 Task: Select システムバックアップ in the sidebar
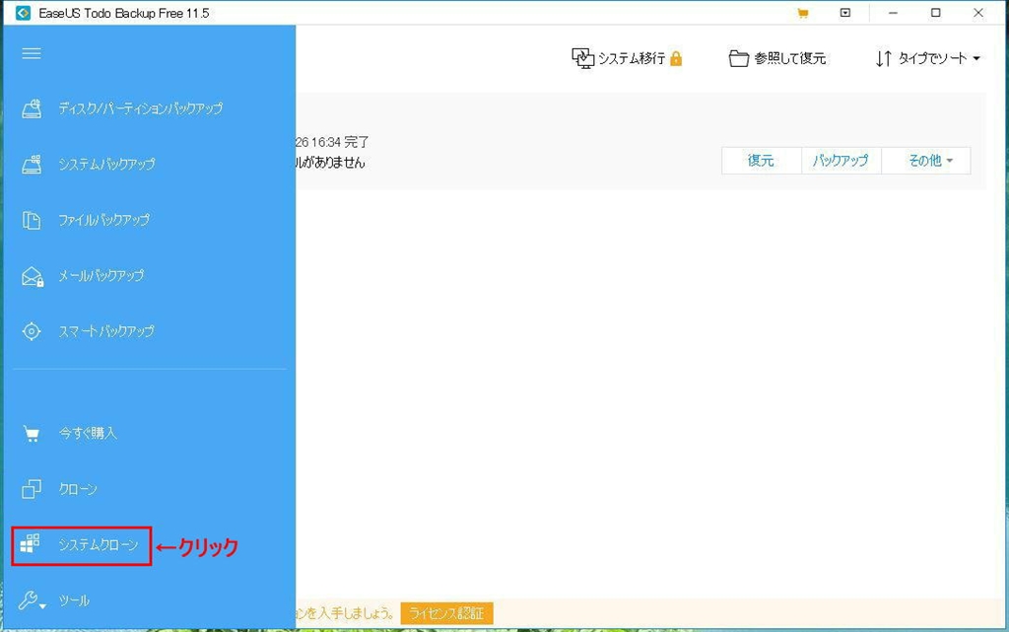pos(106,164)
